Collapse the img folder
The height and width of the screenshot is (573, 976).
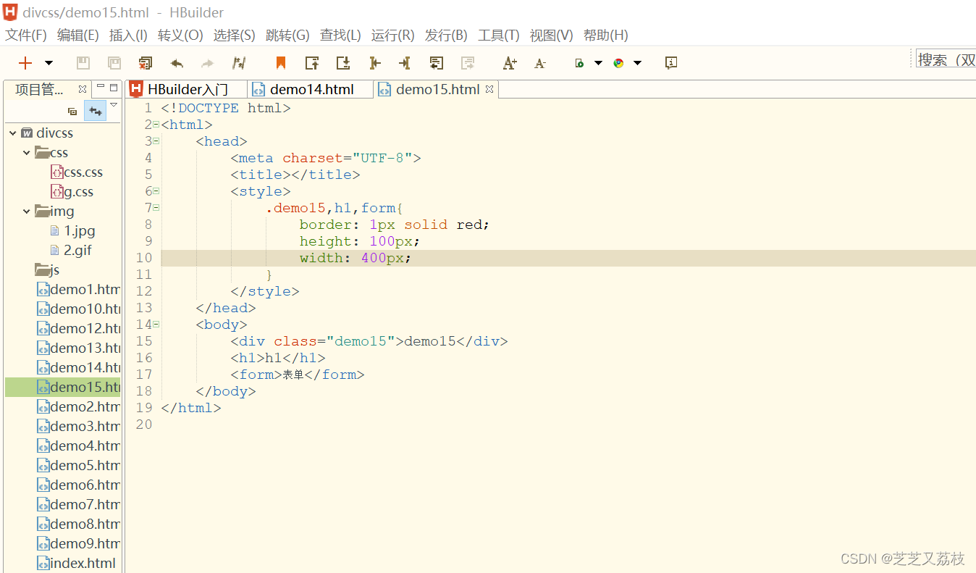click(x=27, y=212)
